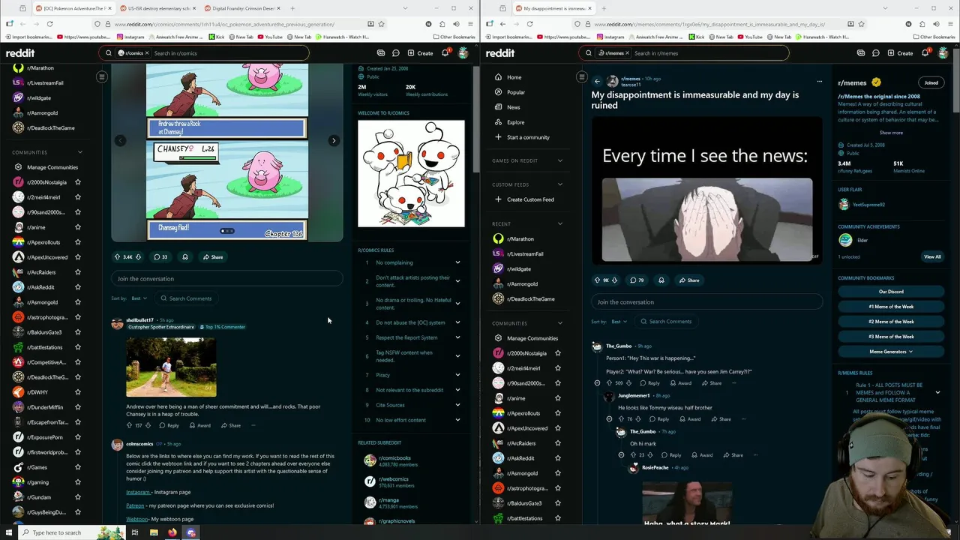Viewport: 960px width, 540px height.
Task: Collapse The_Gumbo comment thread
Action: pyautogui.click(x=597, y=383)
